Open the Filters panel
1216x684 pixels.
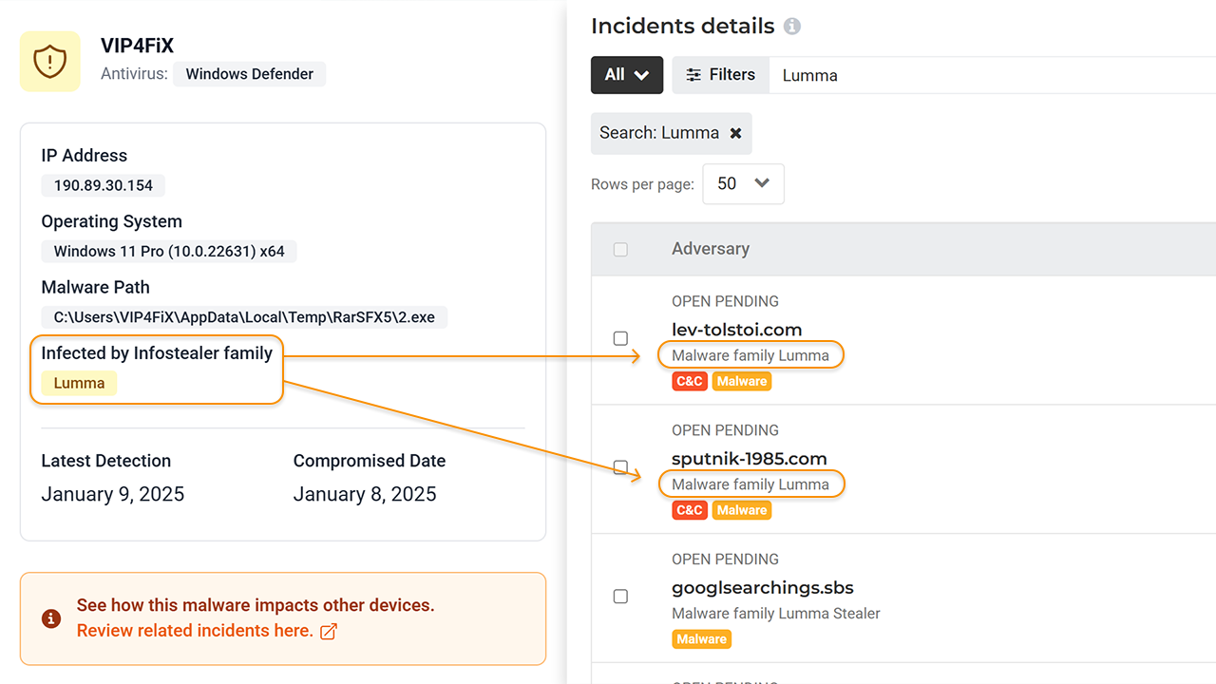point(720,75)
